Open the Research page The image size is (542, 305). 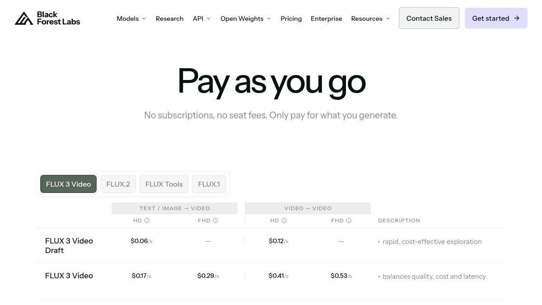pyautogui.click(x=169, y=19)
